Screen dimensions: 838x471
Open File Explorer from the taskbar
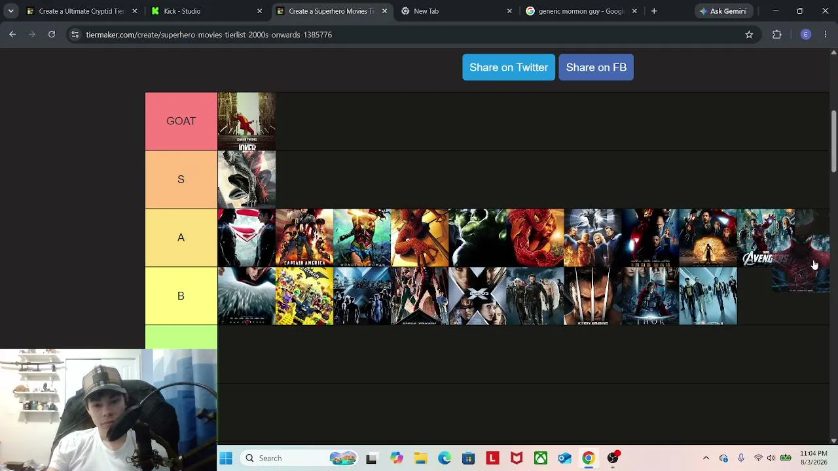pyautogui.click(x=420, y=459)
